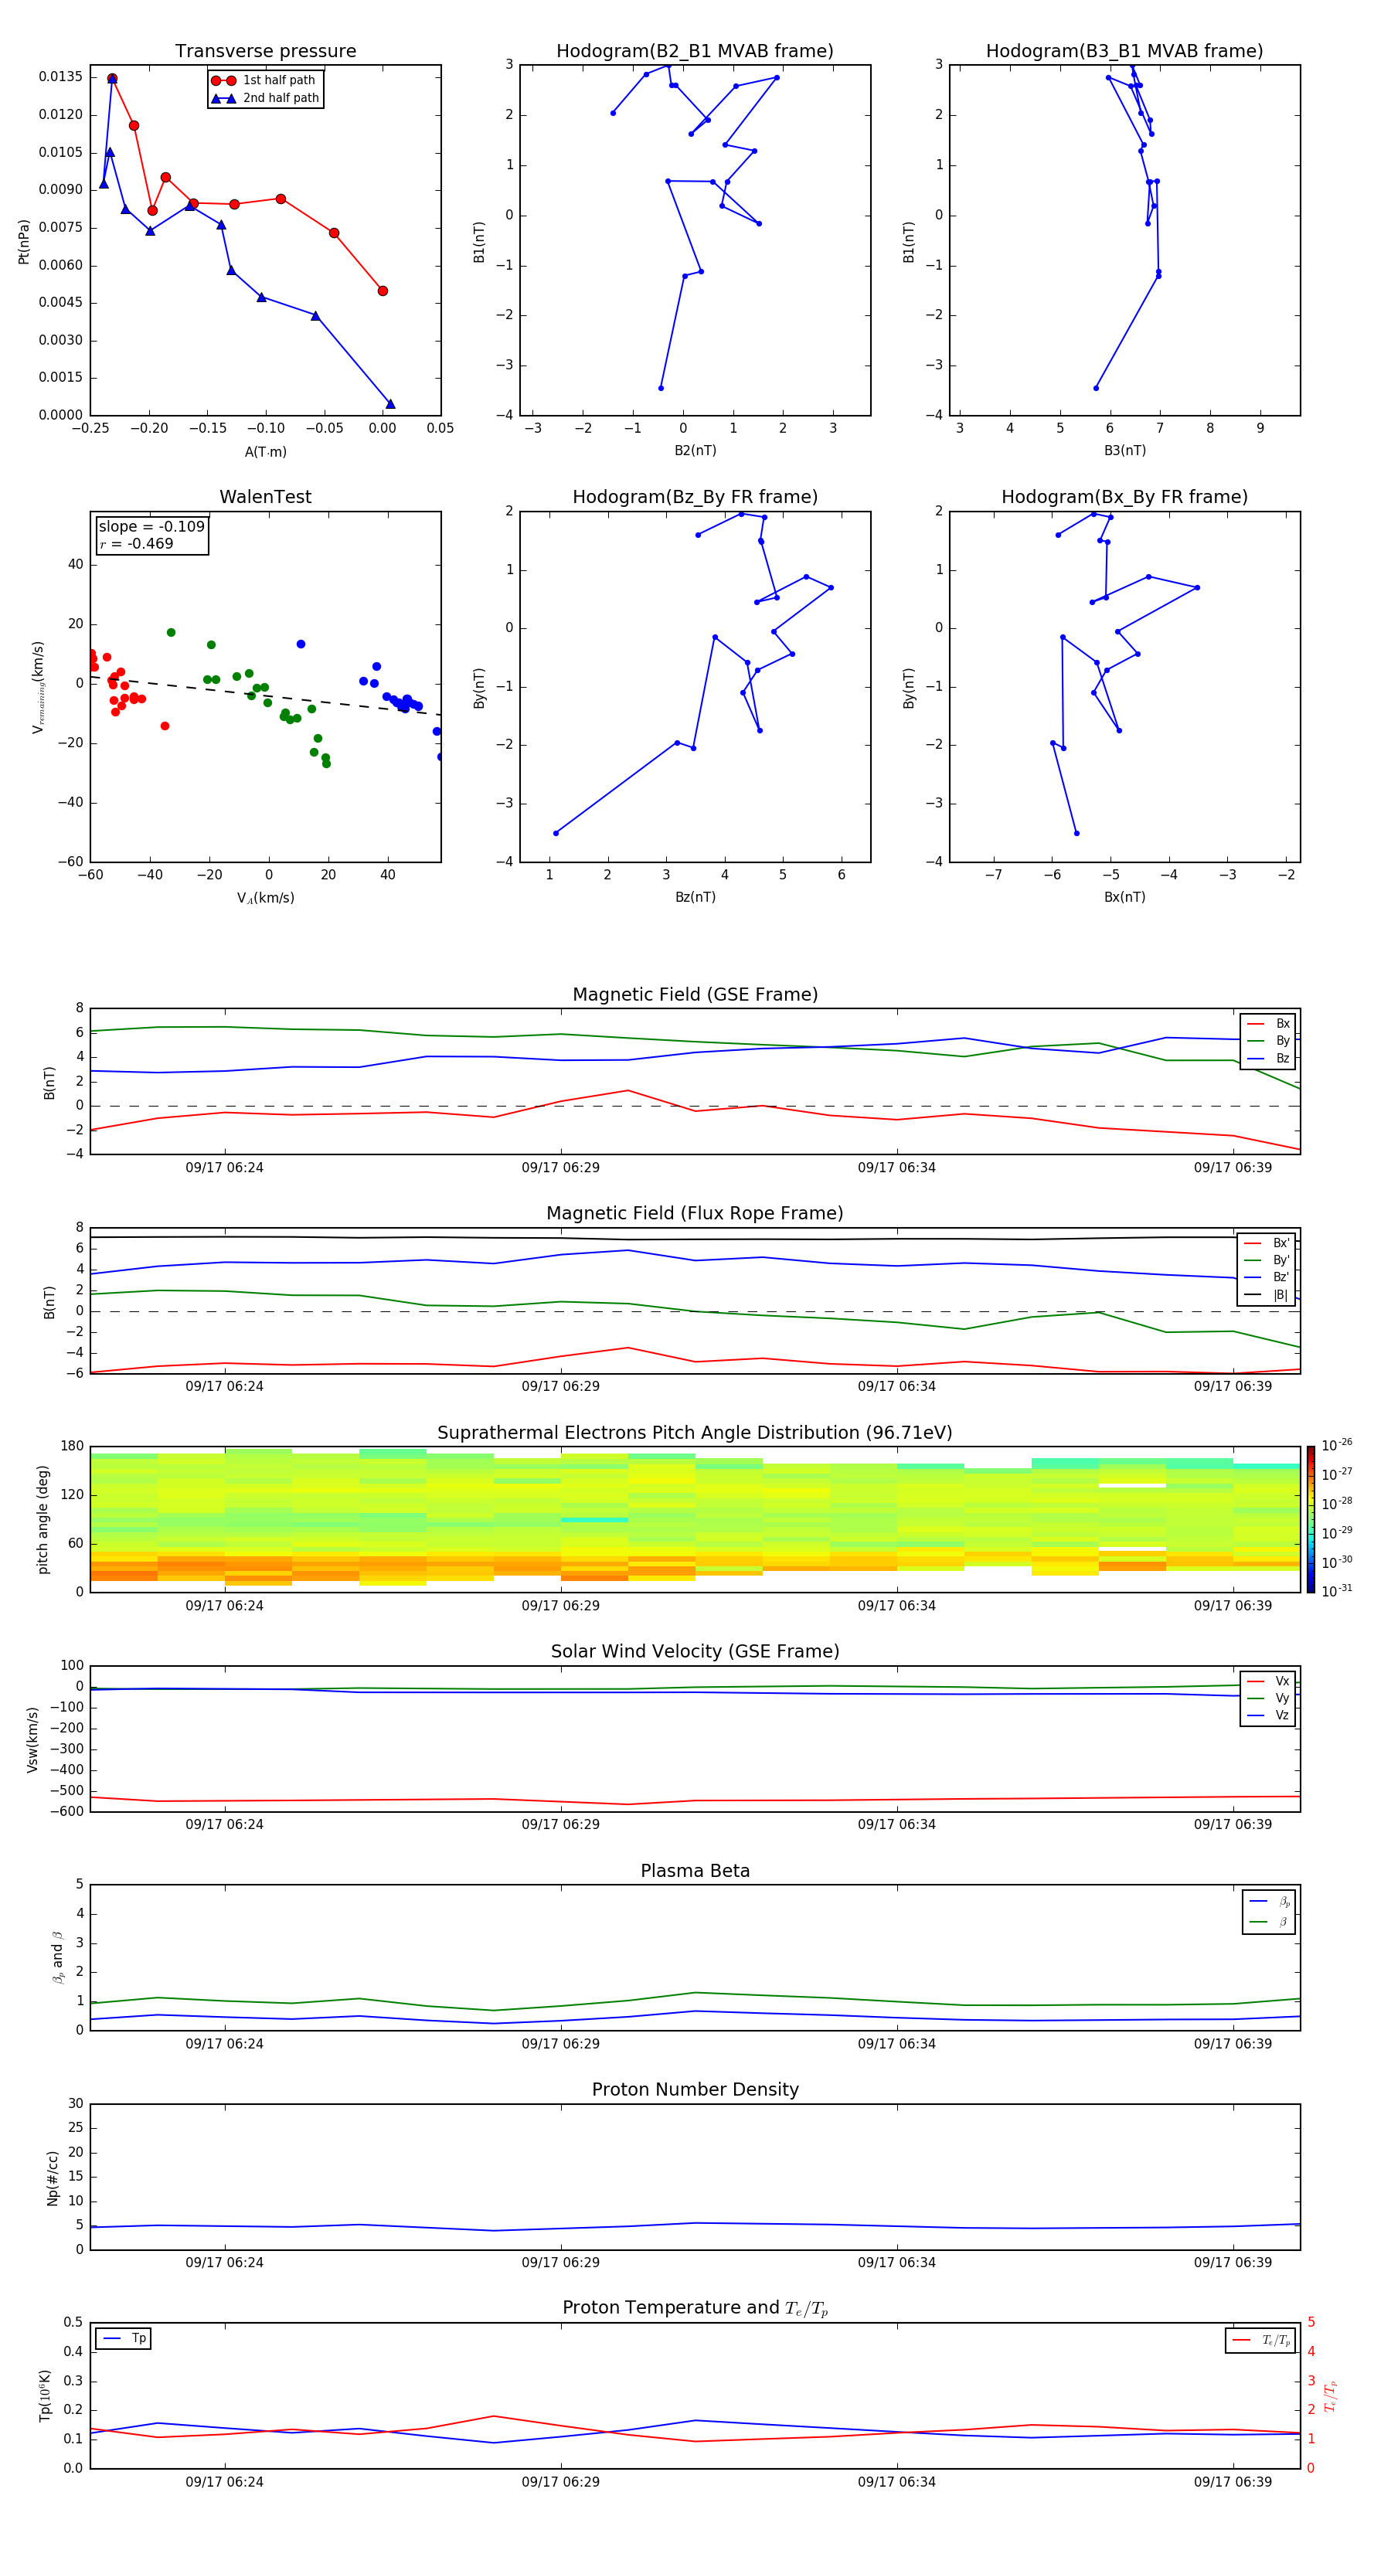Screen dimensions: 1391x2550
Task: Click the "Hodogram(B2_B1 MVAB frame)" title
Action: [695, 50]
